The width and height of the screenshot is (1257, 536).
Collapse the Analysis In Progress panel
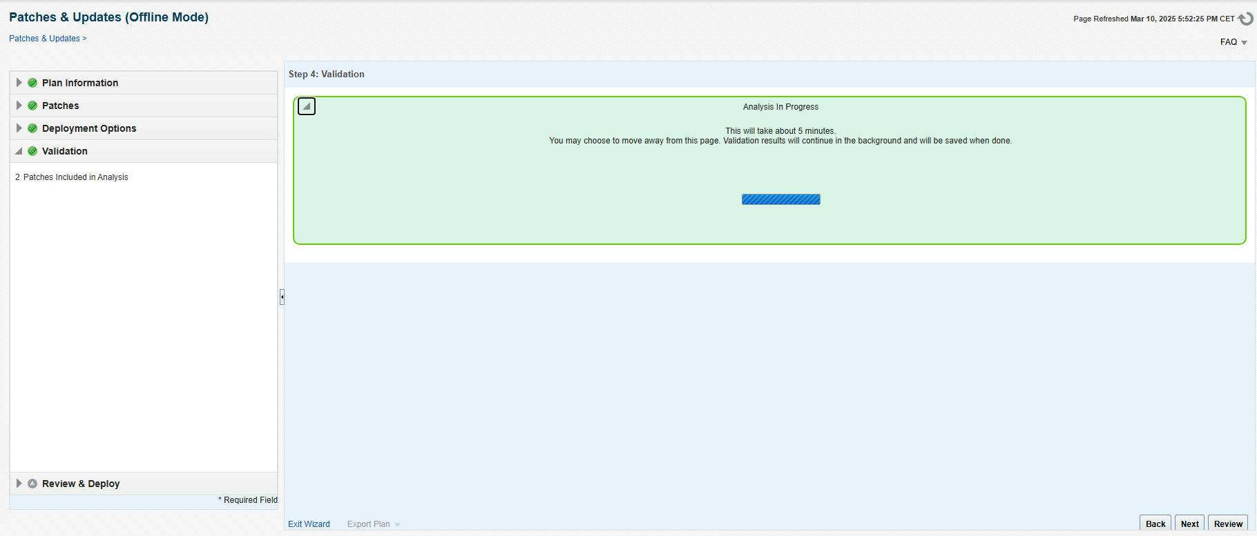[307, 106]
